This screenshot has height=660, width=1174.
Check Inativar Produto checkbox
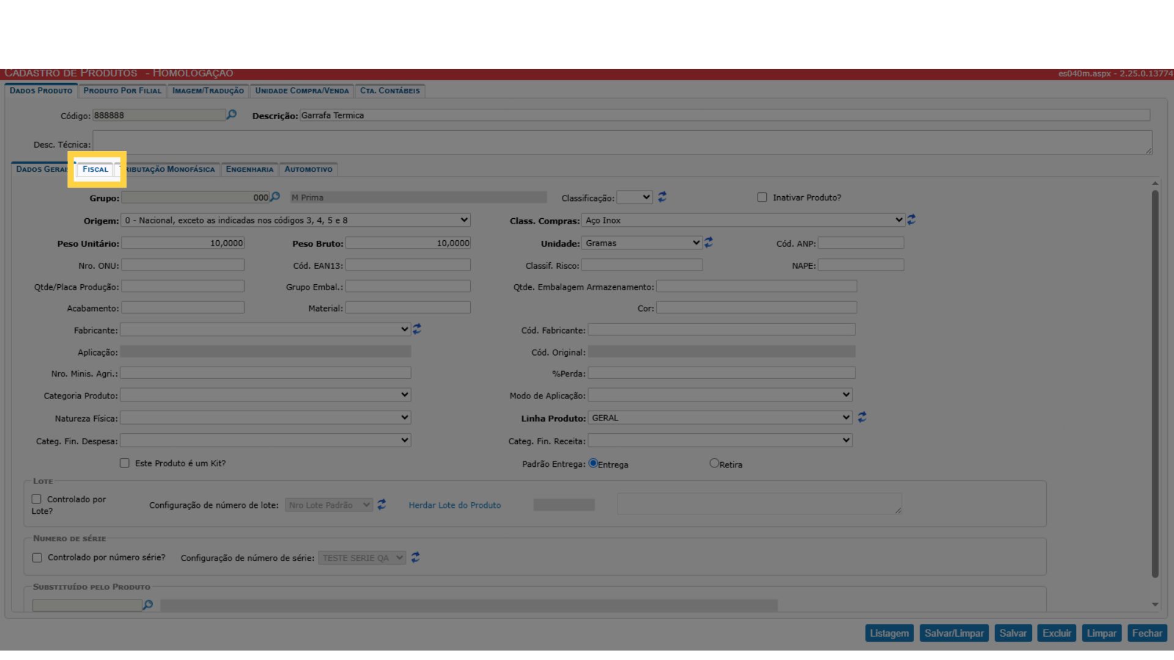click(x=762, y=197)
